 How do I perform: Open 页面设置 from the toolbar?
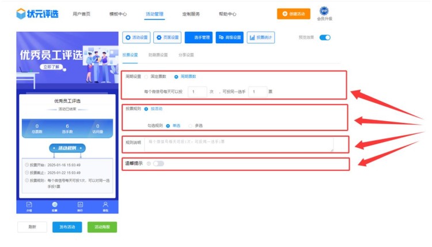coord(168,38)
